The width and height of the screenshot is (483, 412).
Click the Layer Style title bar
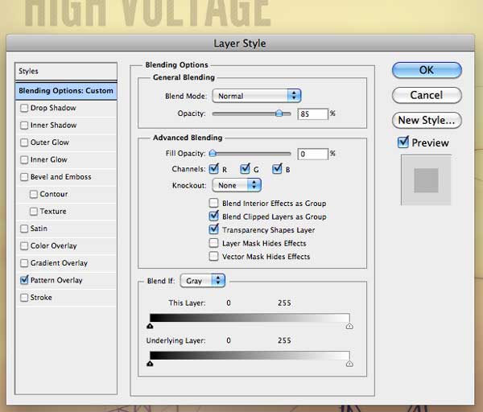point(240,43)
